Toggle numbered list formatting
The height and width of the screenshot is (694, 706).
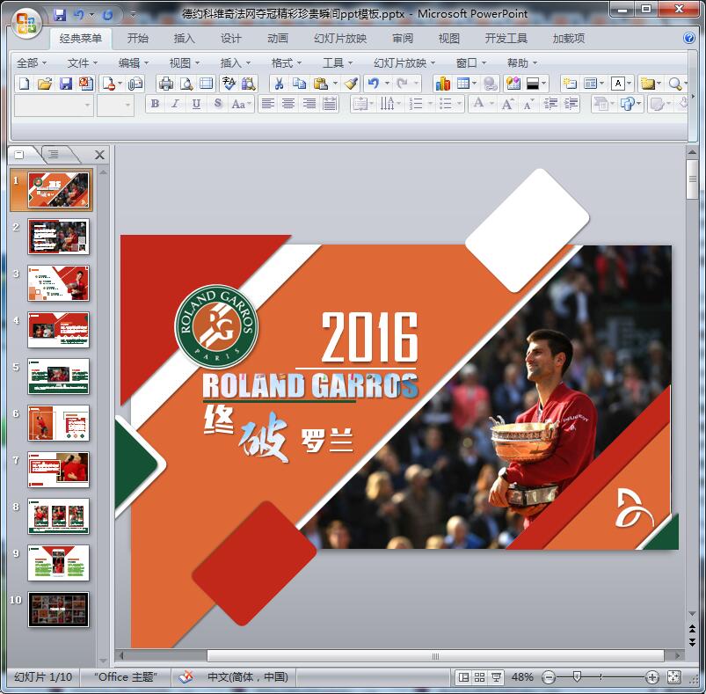[416, 104]
